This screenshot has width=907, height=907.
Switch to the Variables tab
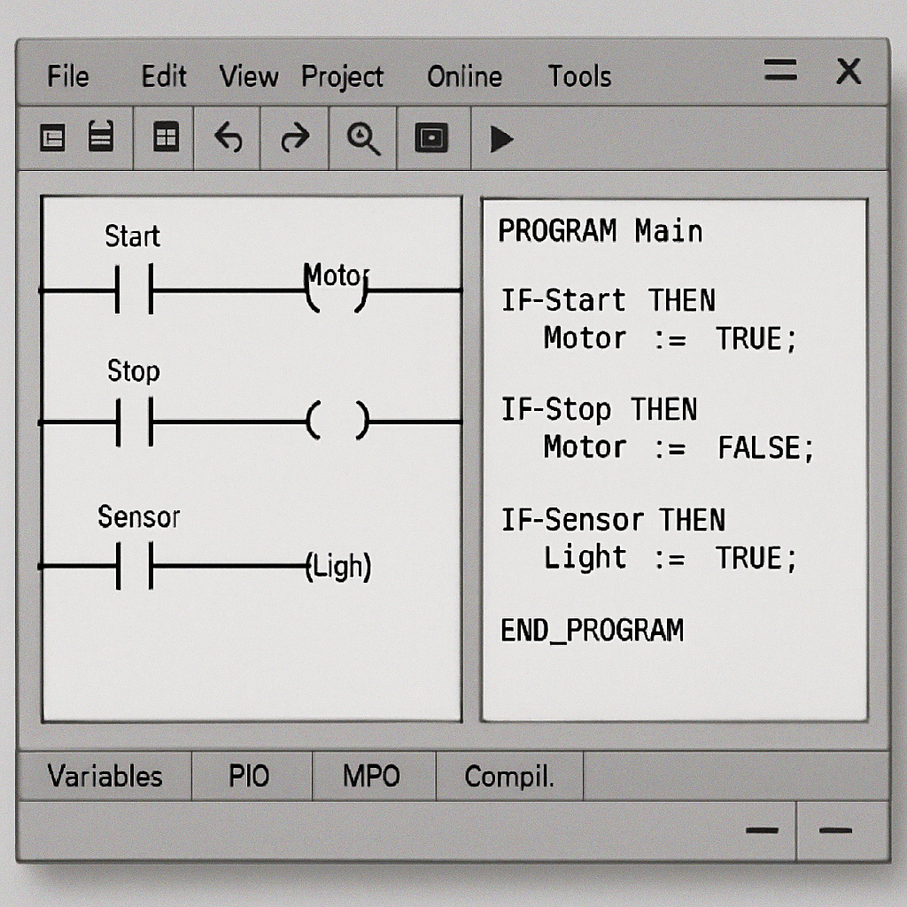tap(105, 777)
